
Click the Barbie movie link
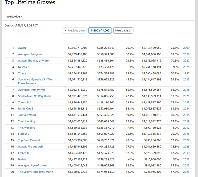pos(22,159)
